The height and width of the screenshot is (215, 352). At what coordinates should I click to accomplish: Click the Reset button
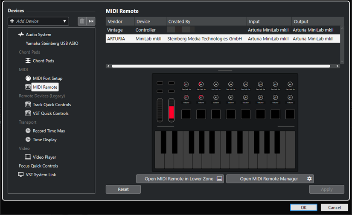[123, 189]
